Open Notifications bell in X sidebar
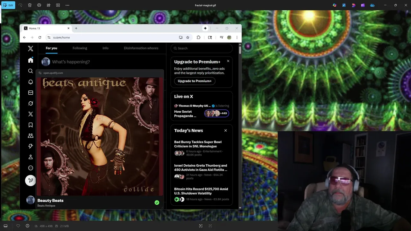411x231 pixels. point(31,82)
